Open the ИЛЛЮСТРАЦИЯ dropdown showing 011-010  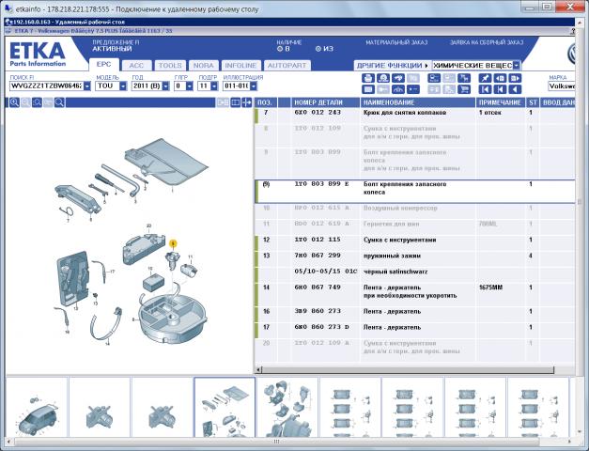coord(254,86)
